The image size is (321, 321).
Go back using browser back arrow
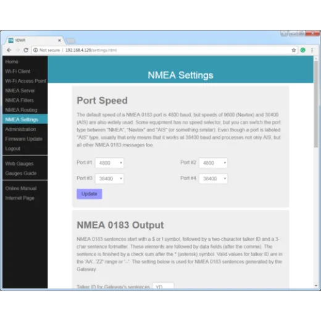(9, 50)
